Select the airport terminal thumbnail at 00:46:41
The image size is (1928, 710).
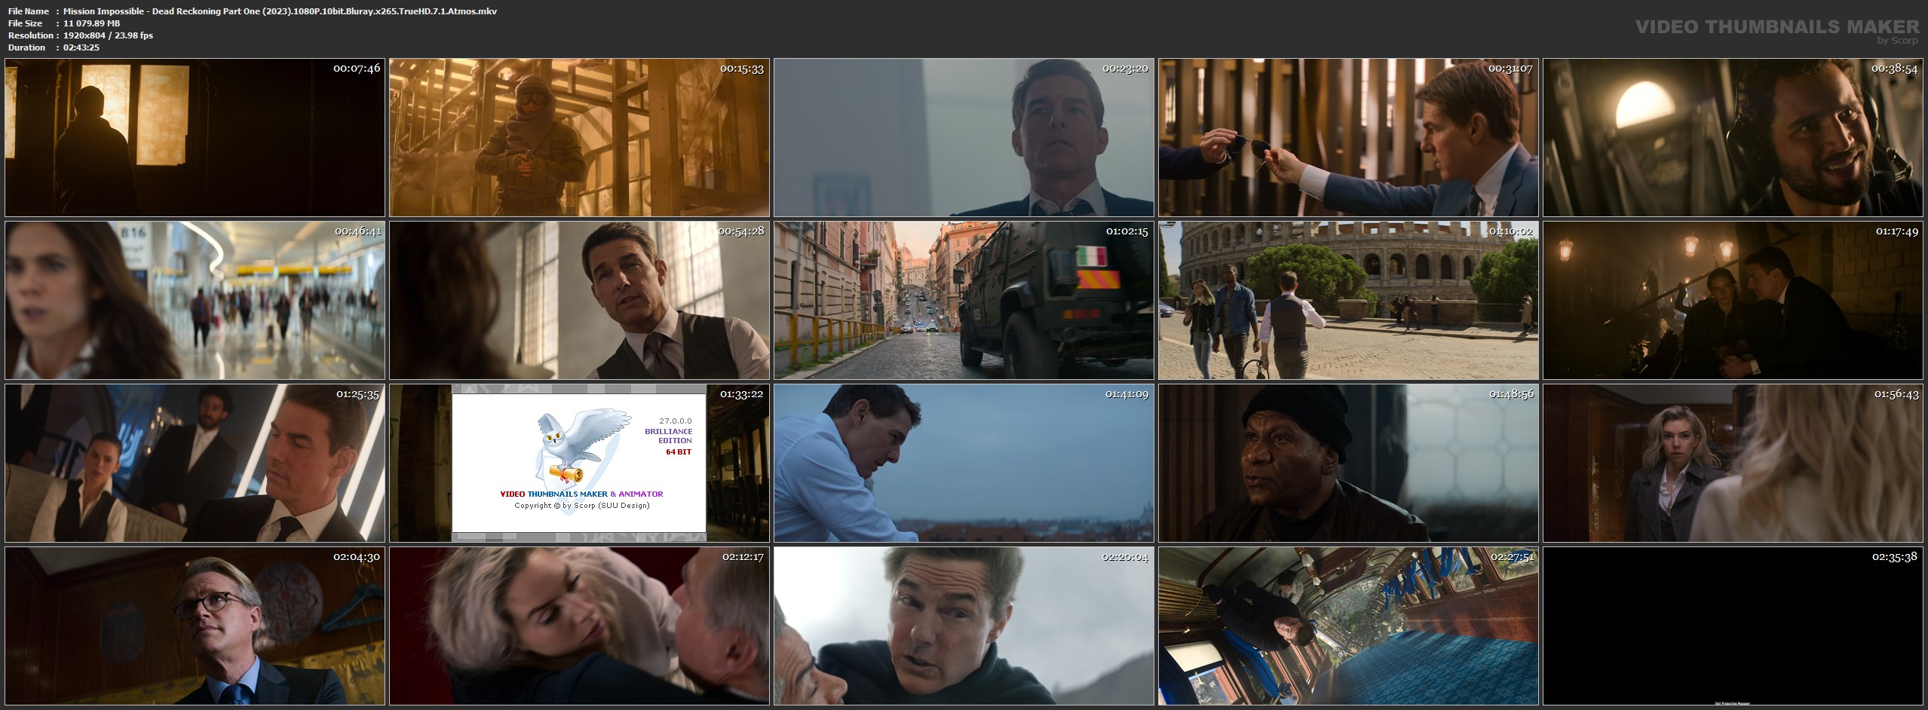[195, 300]
